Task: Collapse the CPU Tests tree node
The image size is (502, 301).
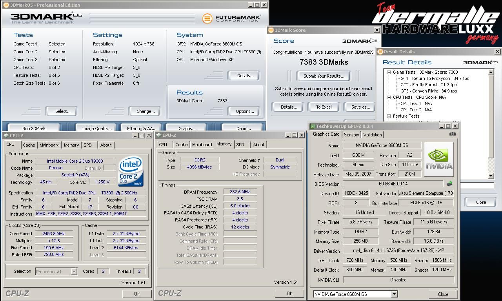Action: pos(389,97)
